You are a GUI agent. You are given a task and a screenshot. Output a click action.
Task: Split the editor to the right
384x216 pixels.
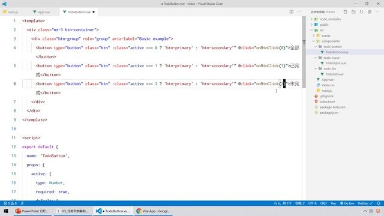[x=292, y=12]
